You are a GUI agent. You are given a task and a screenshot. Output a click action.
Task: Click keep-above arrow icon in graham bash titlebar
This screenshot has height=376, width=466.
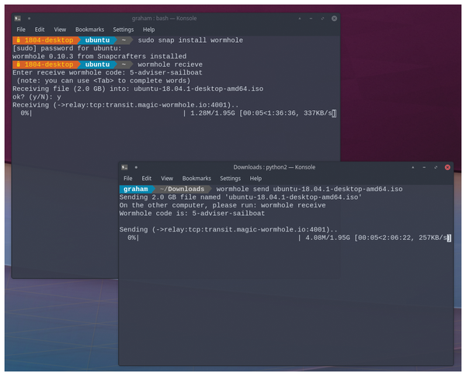click(x=300, y=19)
